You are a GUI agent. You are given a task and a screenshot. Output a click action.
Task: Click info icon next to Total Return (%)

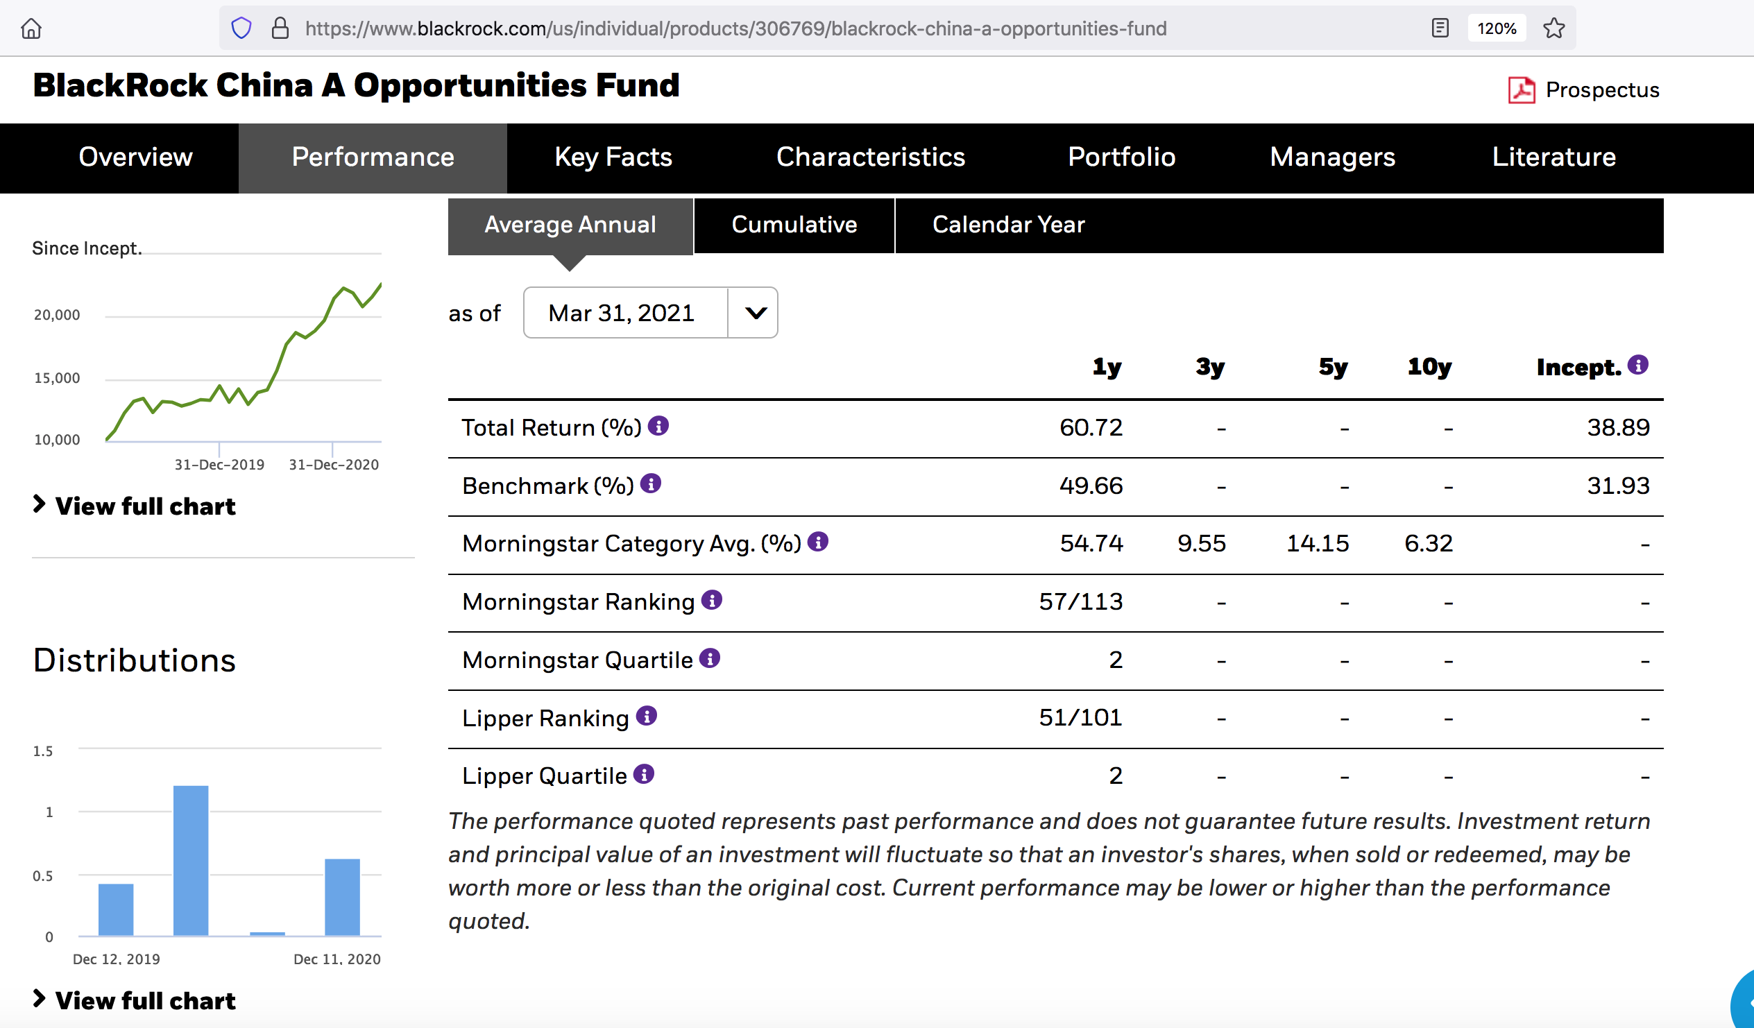[658, 425]
